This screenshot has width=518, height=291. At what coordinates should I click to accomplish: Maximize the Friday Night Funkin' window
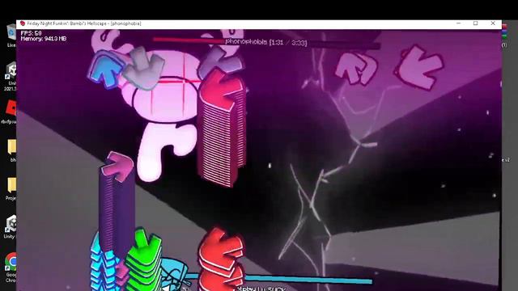click(x=475, y=23)
